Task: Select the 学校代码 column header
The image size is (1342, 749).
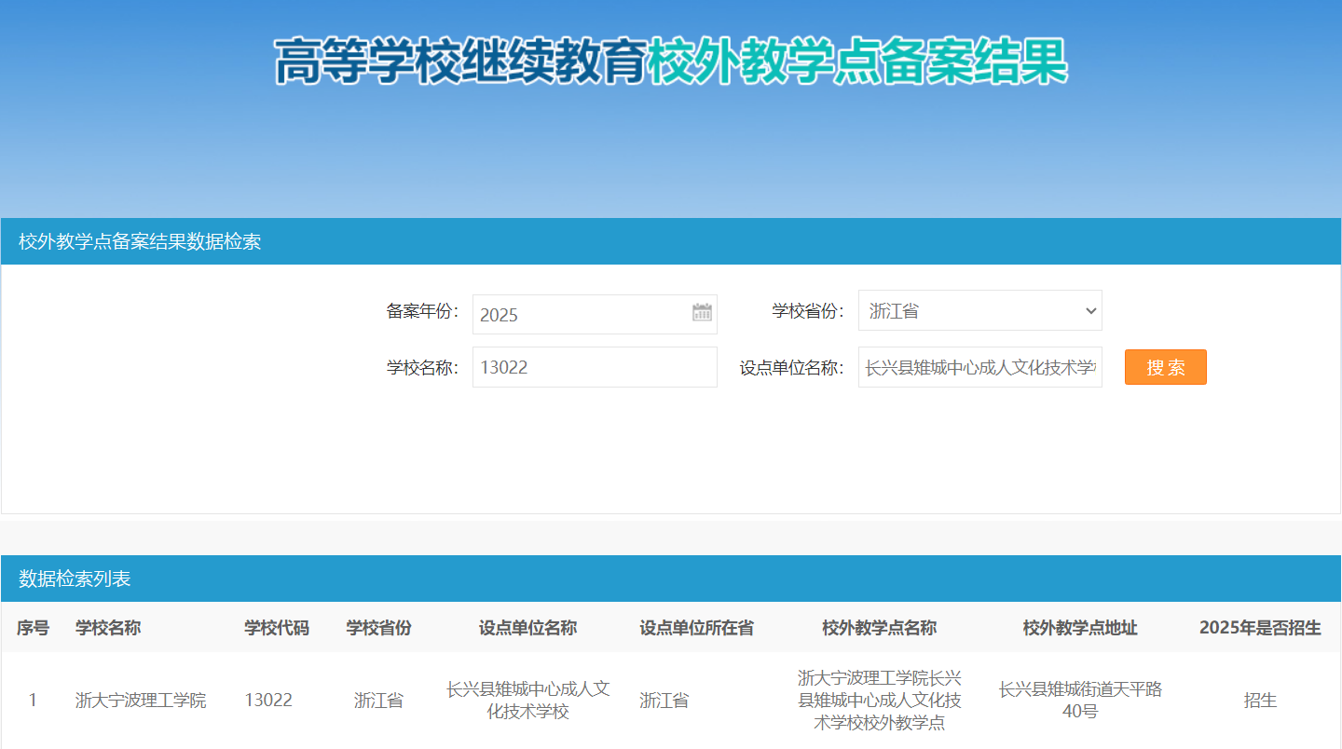Action: tap(277, 628)
